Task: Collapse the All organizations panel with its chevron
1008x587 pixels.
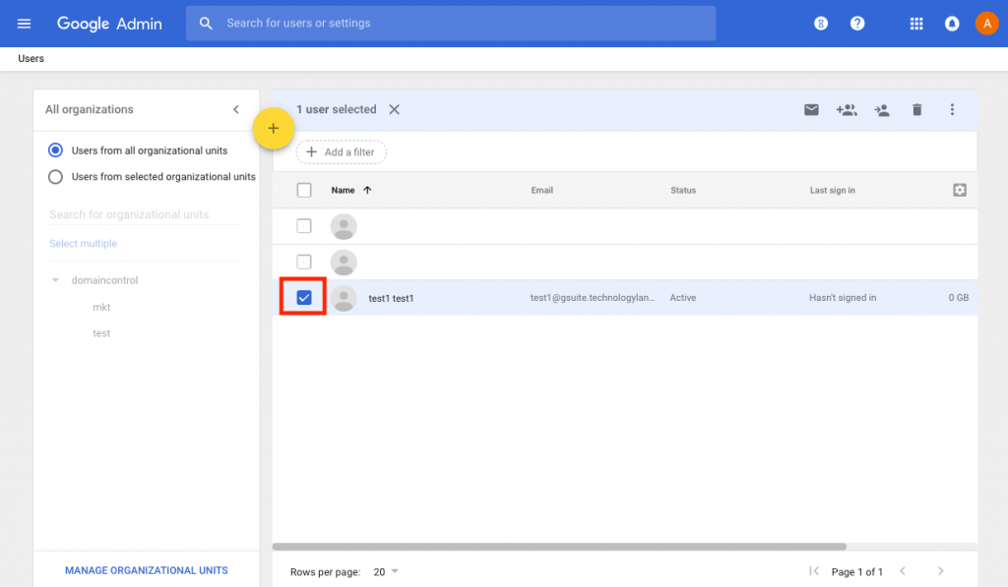Action: point(235,110)
